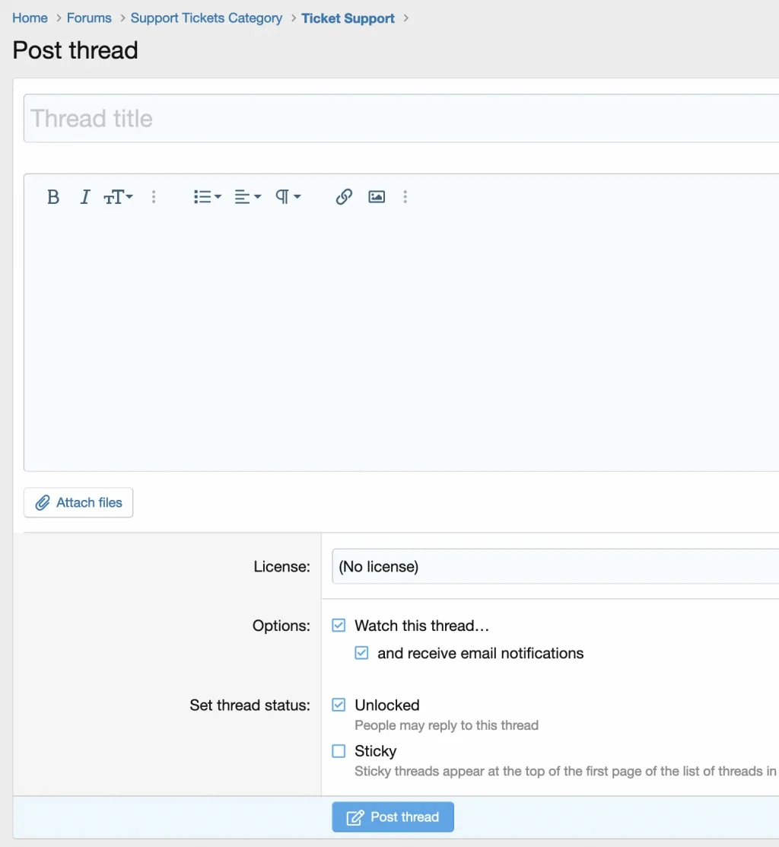Open the list formatting dropdown
The height and width of the screenshot is (847, 779).
pyautogui.click(x=207, y=196)
